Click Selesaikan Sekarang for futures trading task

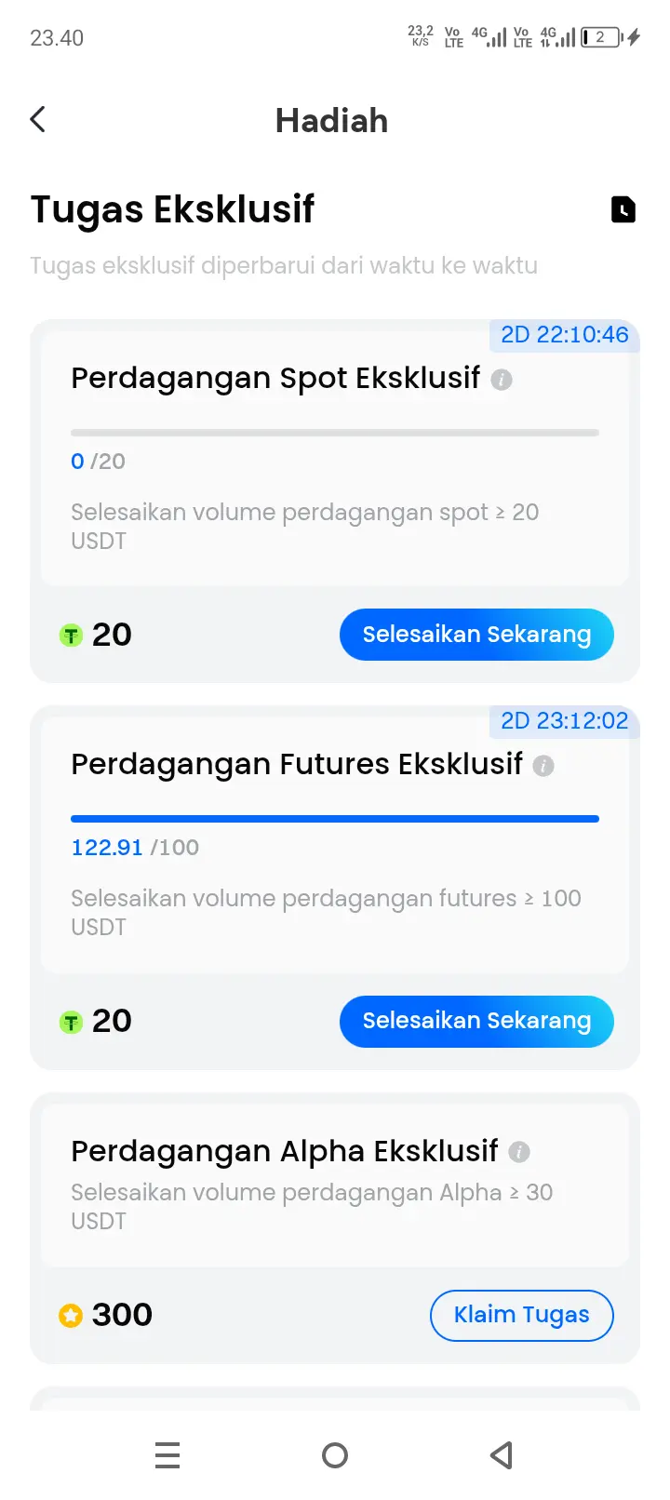[476, 1021]
